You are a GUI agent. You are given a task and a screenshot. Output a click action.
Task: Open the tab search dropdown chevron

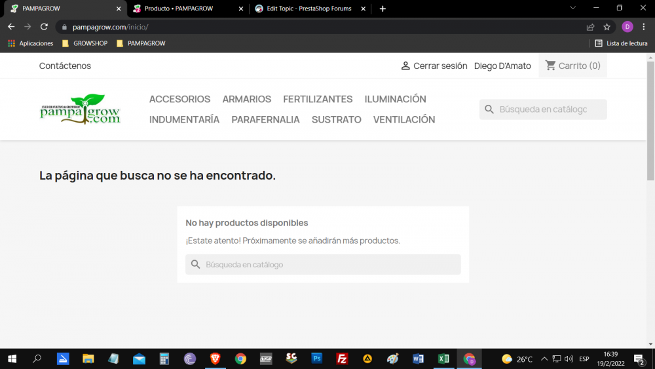(572, 8)
